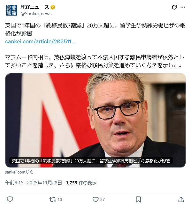Image resolution: width=191 pixels, height=207 pixels.
Task: Click the reply speech bubble icon
Action: point(10,199)
